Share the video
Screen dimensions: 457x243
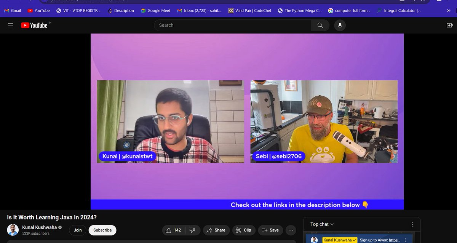(x=216, y=230)
